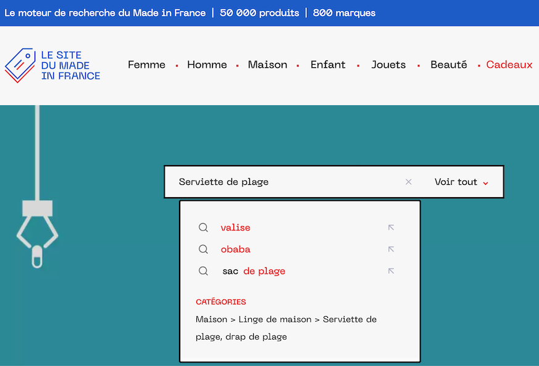539x366 pixels.
Task: Fill search with obaba using arrow icon
Action: coord(391,249)
